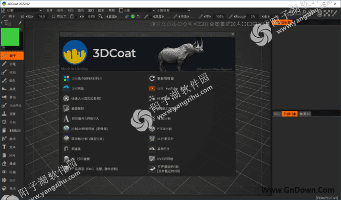Toggle the 取反工 checkbox
This screenshot has width=341, height=200.
point(54,16)
